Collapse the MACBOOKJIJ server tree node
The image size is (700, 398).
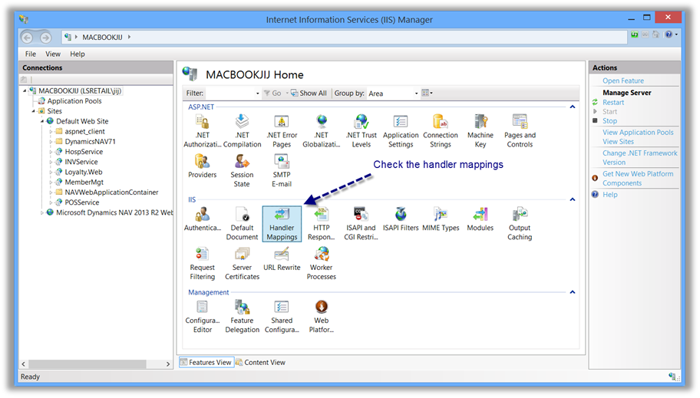click(x=25, y=91)
